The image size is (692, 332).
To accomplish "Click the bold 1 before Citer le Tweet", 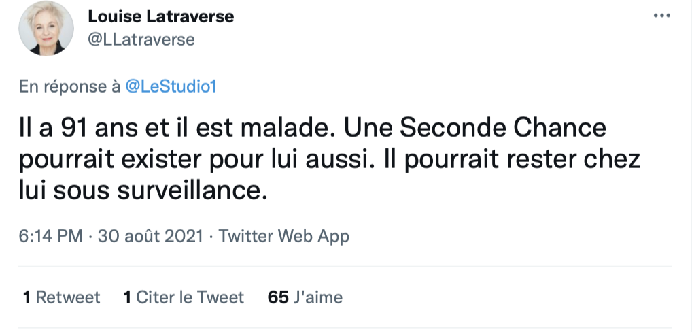I will pyautogui.click(x=128, y=297).
